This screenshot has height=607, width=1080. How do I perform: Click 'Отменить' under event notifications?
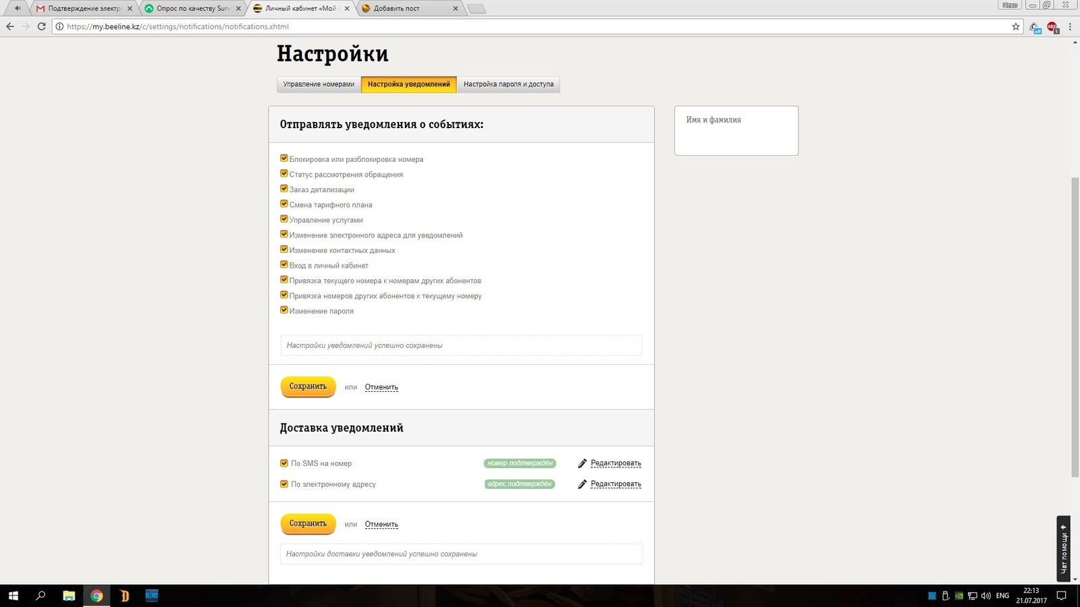(x=381, y=387)
